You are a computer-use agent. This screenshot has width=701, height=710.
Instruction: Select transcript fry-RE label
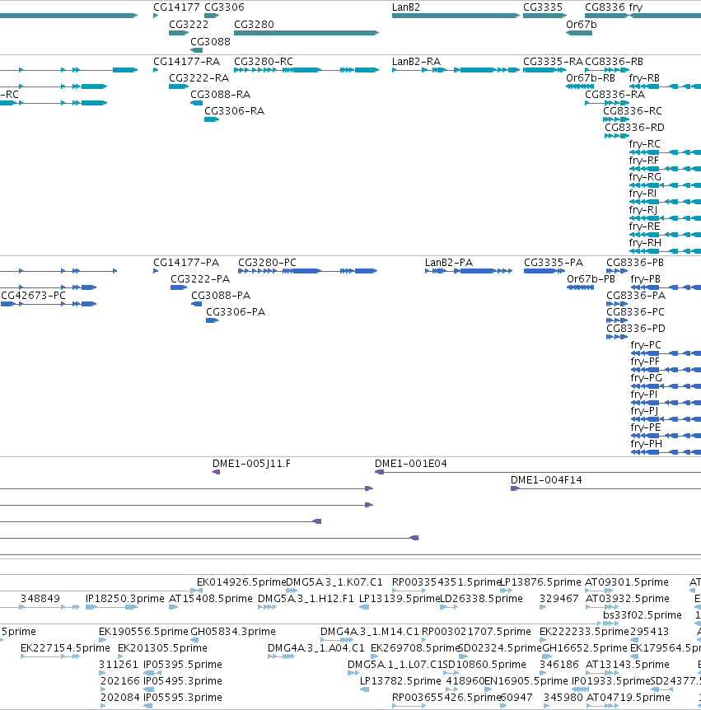[x=644, y=227]
